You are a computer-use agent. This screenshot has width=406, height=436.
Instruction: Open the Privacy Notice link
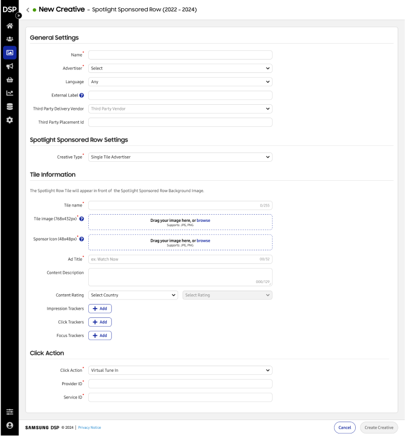89,428
